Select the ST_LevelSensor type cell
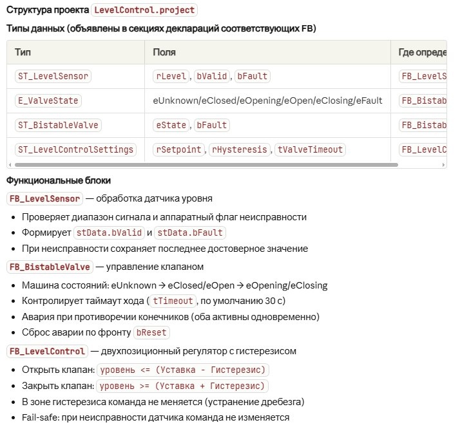 [x=53, y=76]
